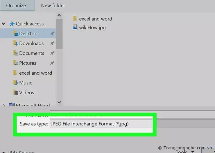Toggle the pin beside the Pictures entry
The image size is (215, 153).
[52, 63]
